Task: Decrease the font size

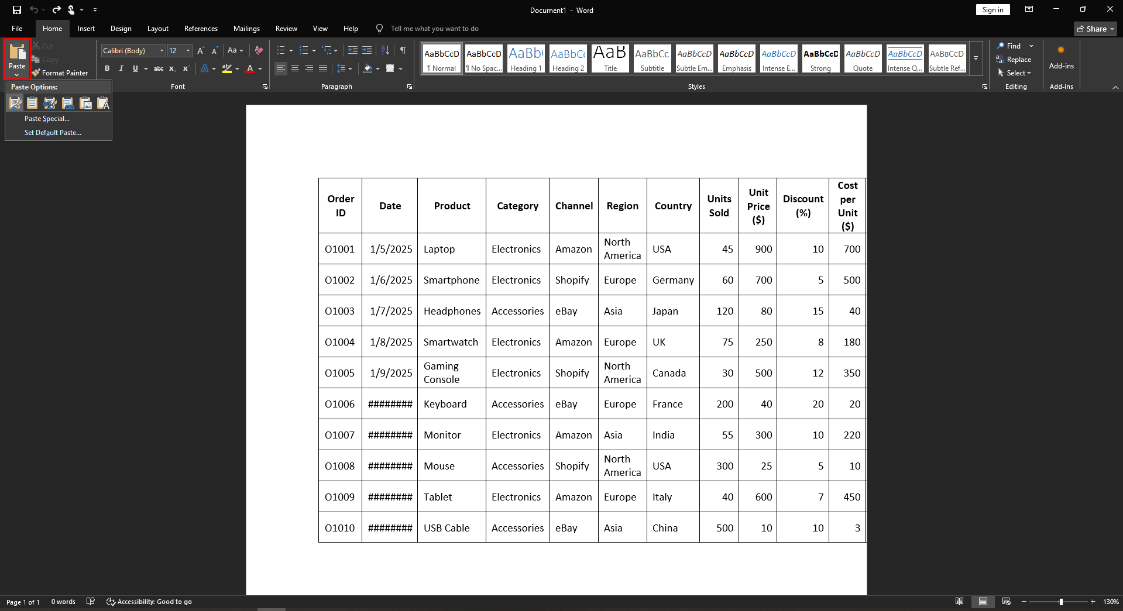Action: pos(215,51)
